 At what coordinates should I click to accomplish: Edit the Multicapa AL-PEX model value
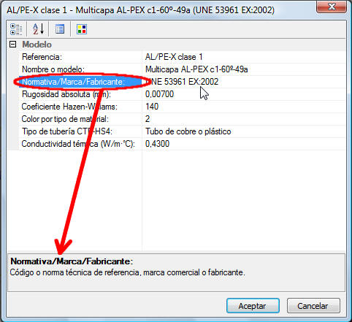244,69
